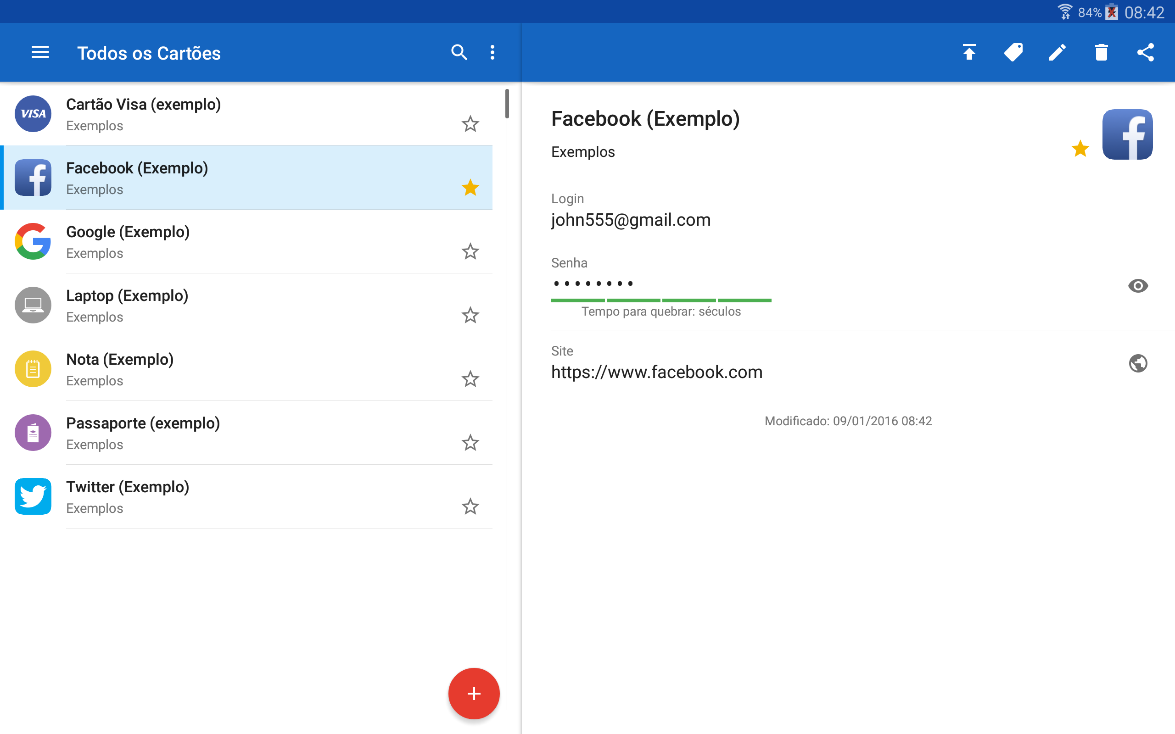Click the yellow note icon

[x=33, y=369]
